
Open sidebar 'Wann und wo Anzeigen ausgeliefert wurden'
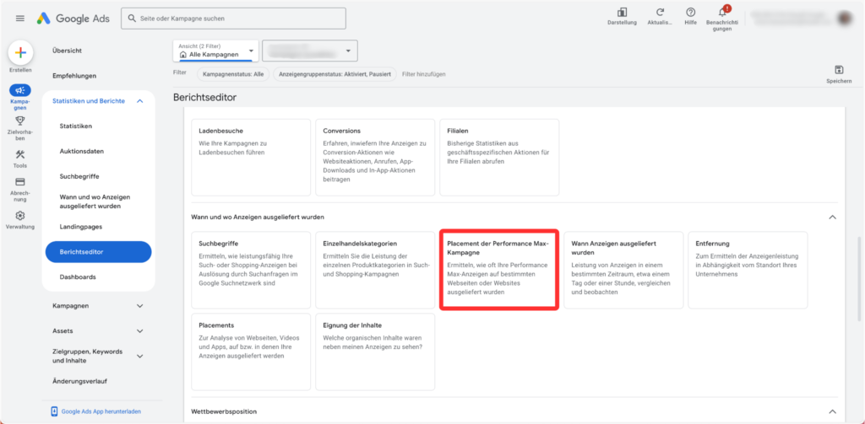click(95, 201)
